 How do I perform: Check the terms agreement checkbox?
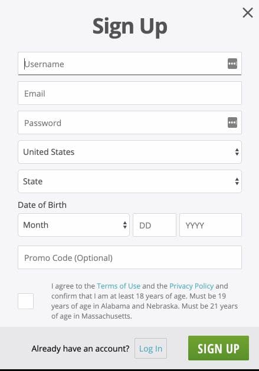tap(25, 301)
